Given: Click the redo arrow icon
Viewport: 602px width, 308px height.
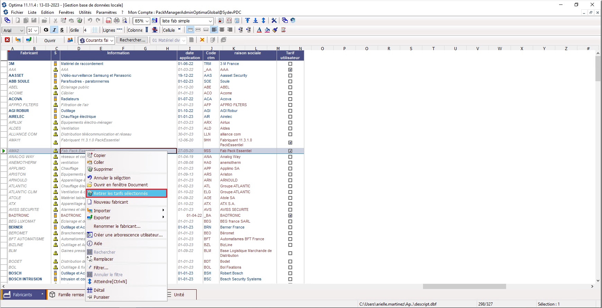Looking at the screenshot, I should click(x=98, y=20).
